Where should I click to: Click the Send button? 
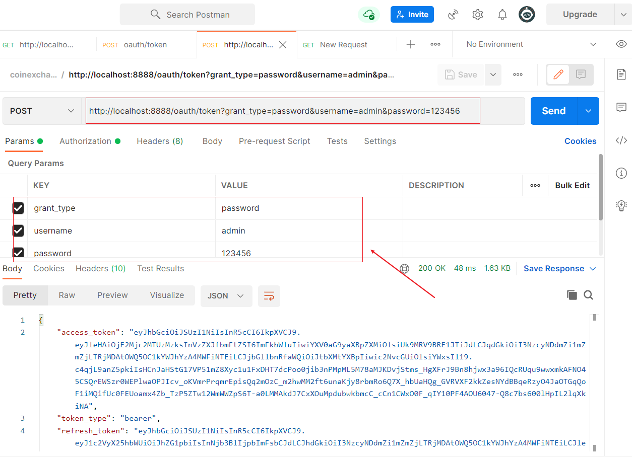coord(553,111)
